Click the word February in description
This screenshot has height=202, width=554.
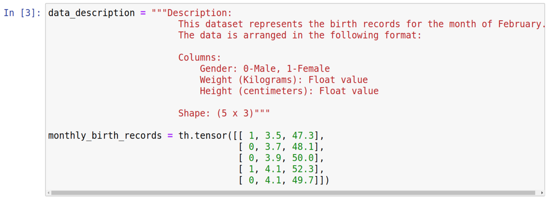click(x=520, y=24)
